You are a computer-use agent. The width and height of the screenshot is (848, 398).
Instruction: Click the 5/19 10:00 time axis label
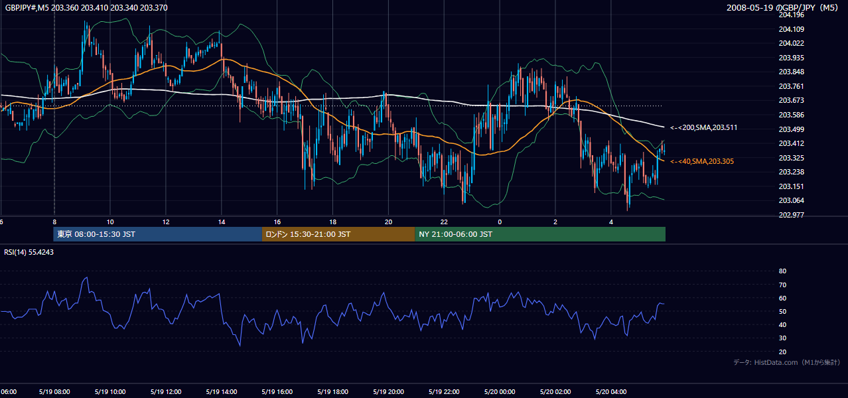coord(110,391)
